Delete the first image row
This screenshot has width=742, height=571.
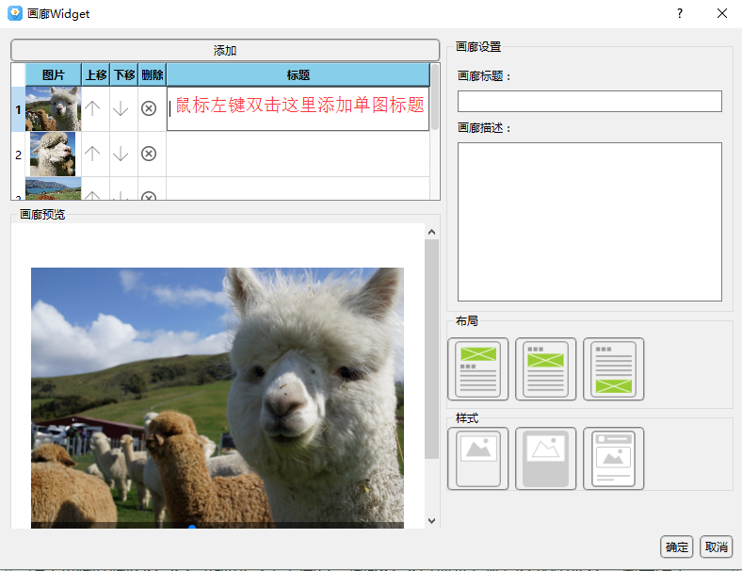(149, 108)
